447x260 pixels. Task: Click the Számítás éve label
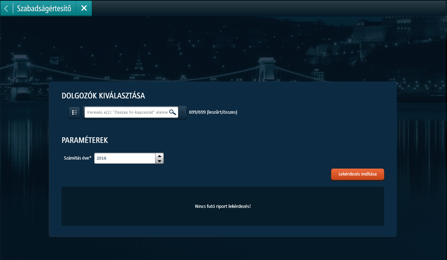(x=76, y=158)
